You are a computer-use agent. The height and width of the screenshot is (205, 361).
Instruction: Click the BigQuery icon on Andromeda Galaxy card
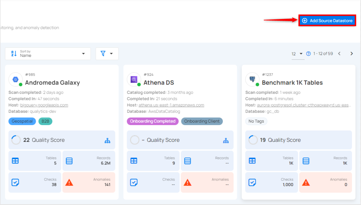pos(15,80)
